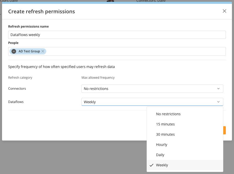The width and height of the screenshot is (234, 174).
Task: Expand the Connectors frequency dropdown arrow
Action: point(218,89)
